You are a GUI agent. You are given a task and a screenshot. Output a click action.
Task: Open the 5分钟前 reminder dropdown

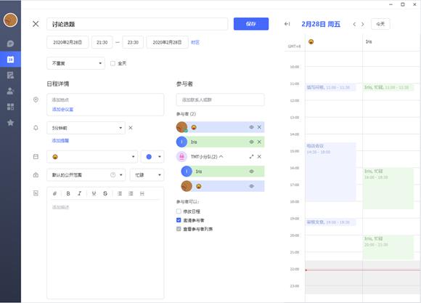86,128
